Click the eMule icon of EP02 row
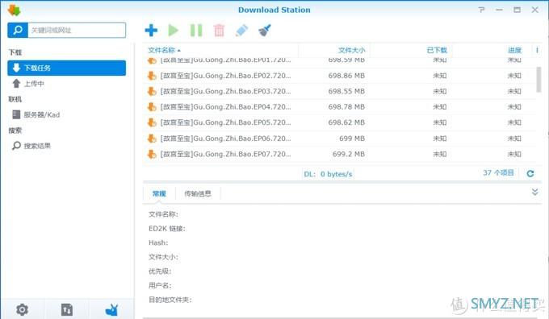The image size is (549, 319). (x=152, y=76)
